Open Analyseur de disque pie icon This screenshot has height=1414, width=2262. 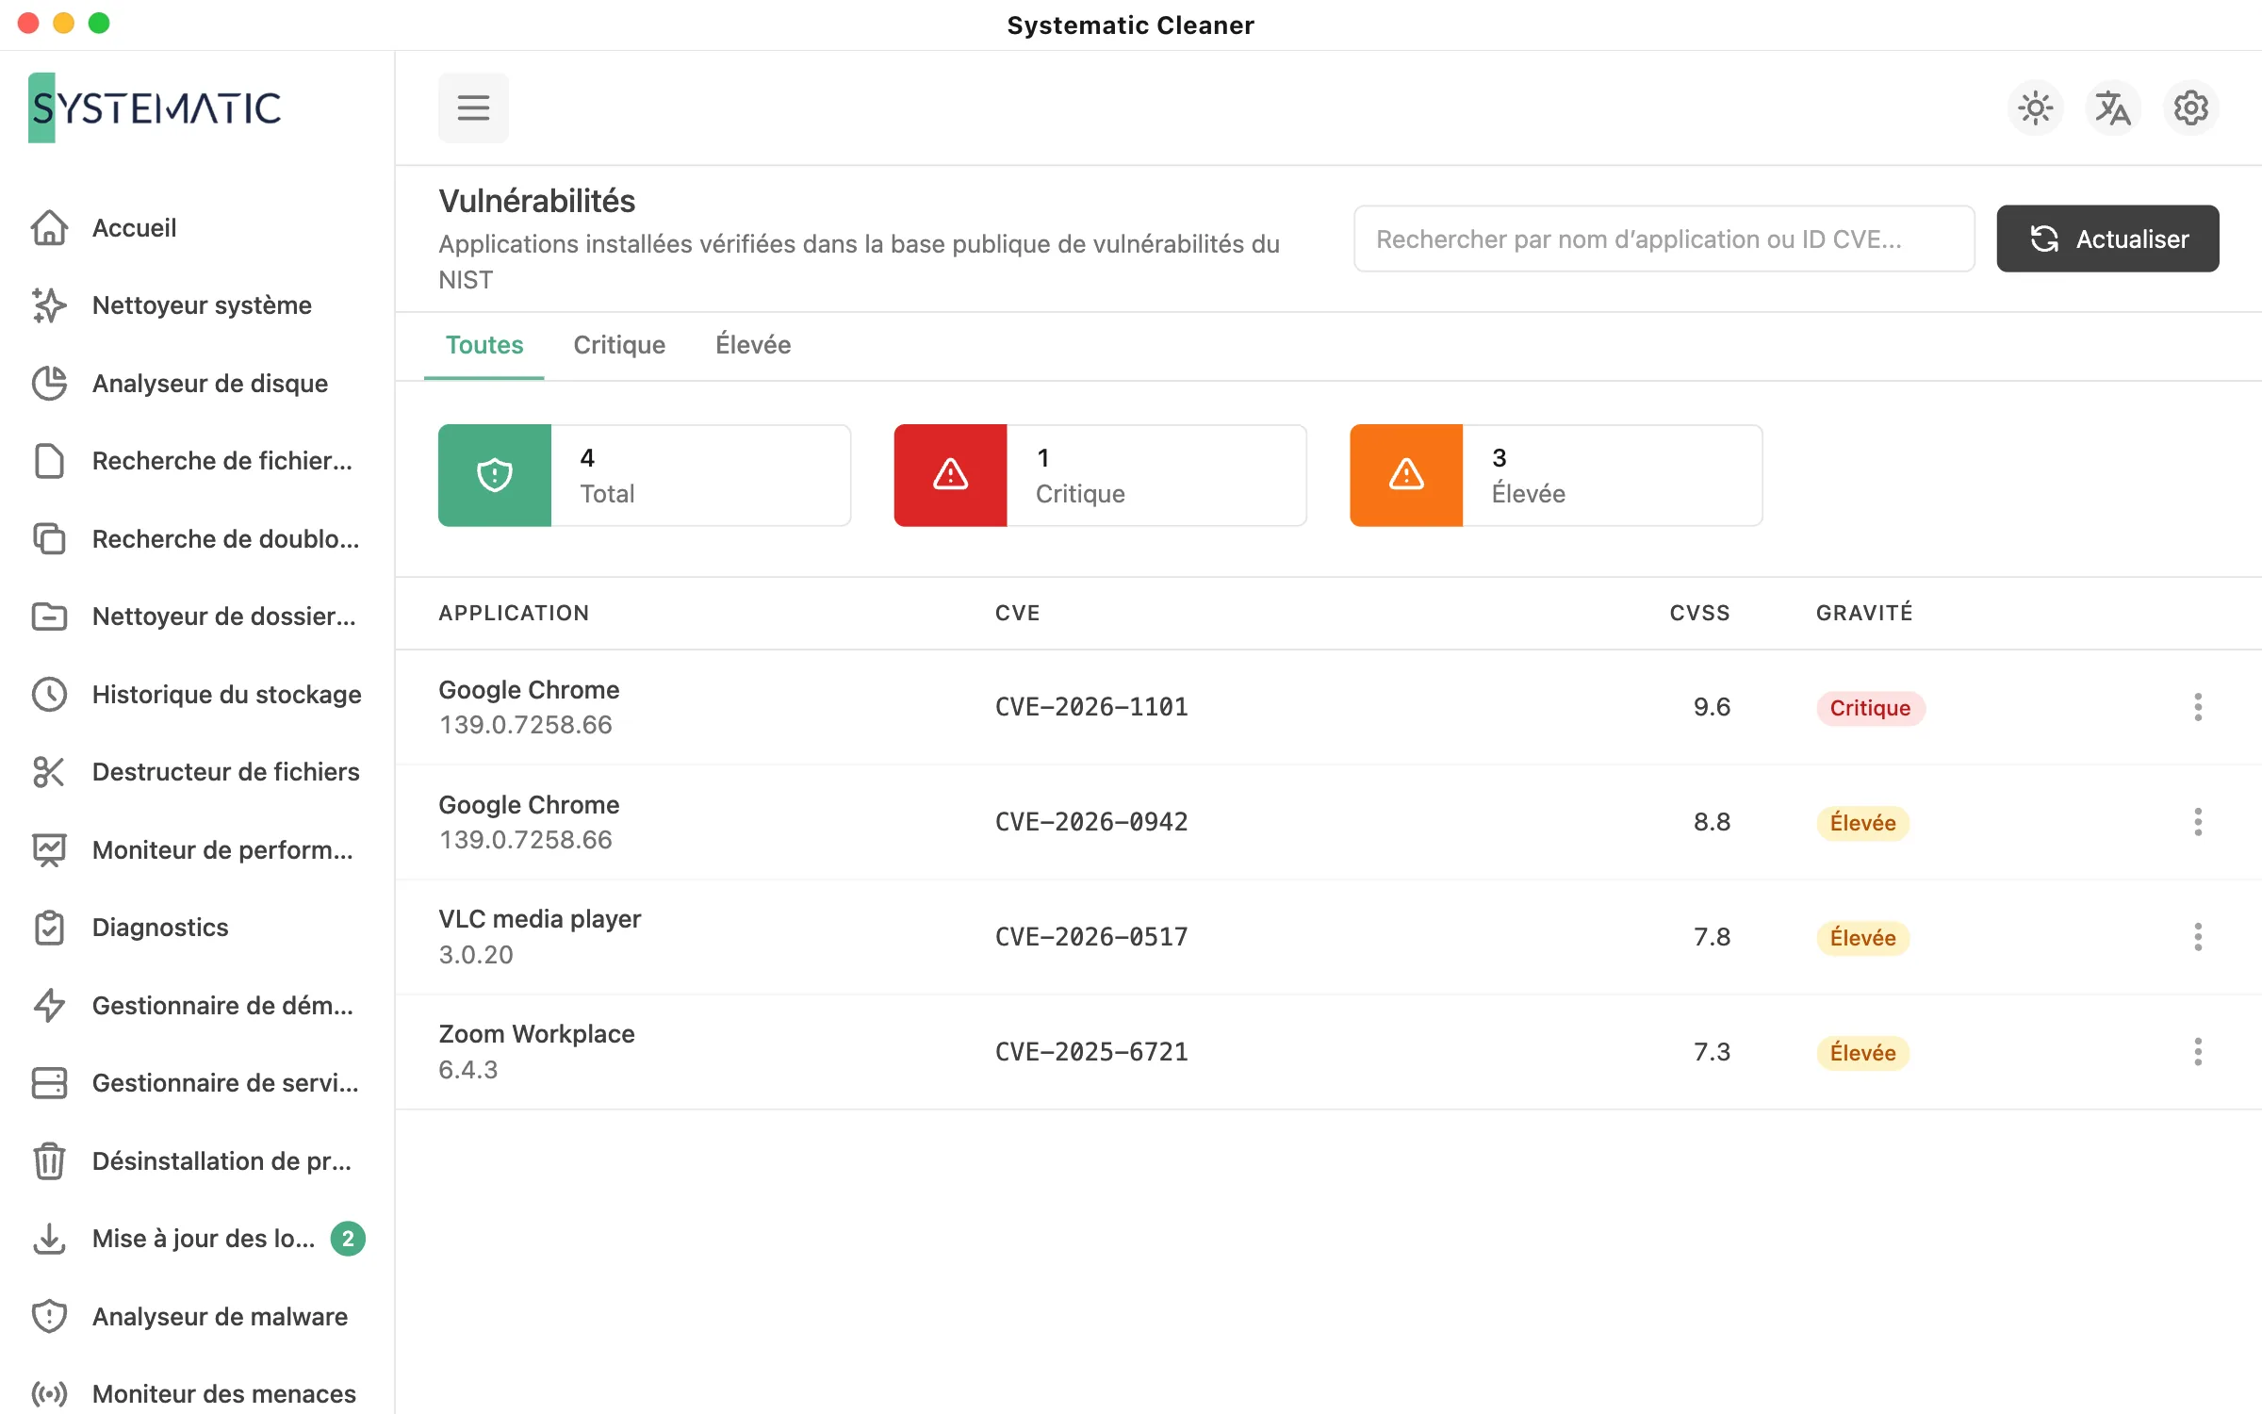[x=49, y=383]
